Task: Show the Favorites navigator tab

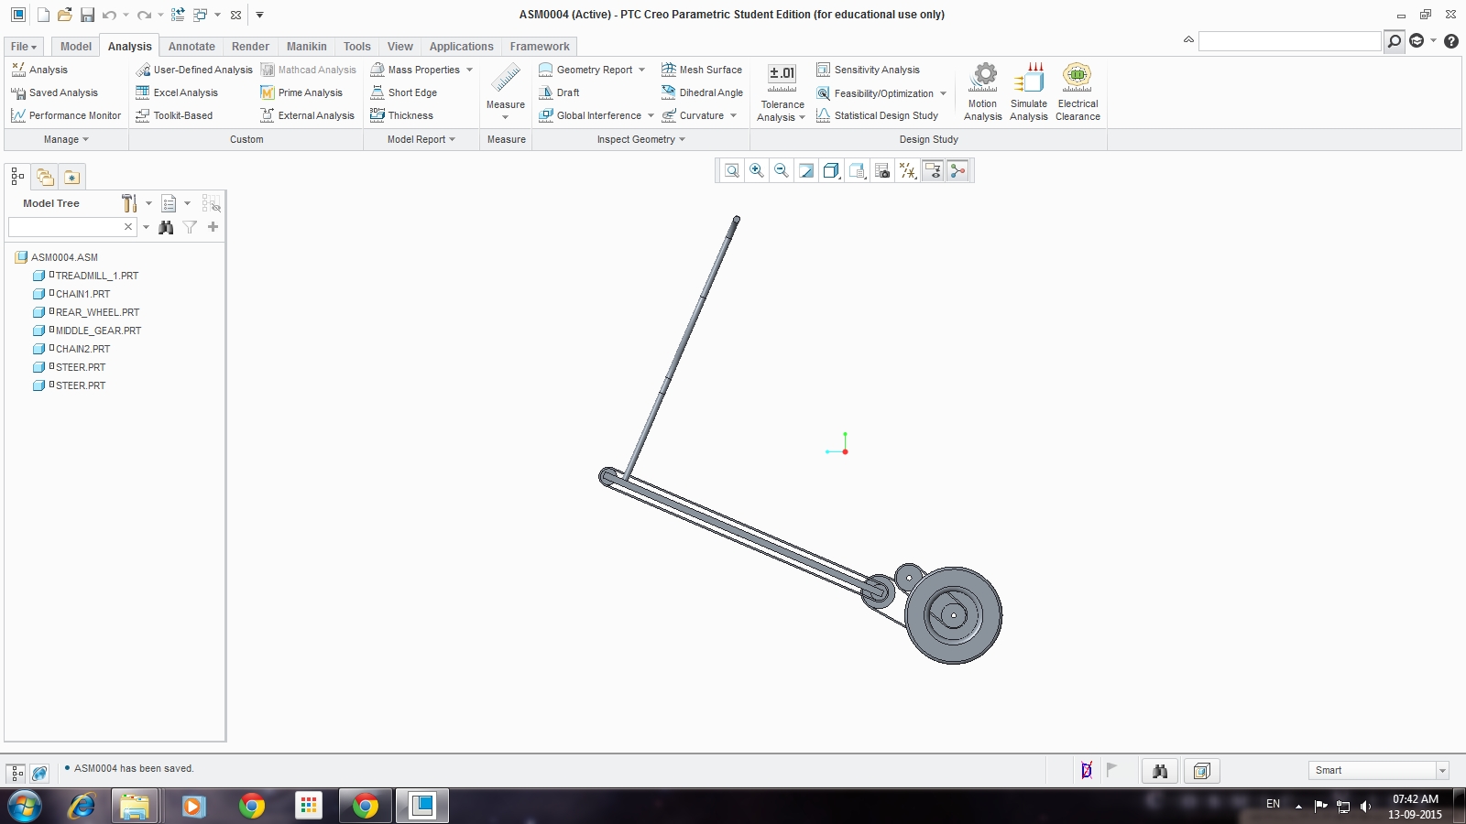Action: [x=71, y=177]
